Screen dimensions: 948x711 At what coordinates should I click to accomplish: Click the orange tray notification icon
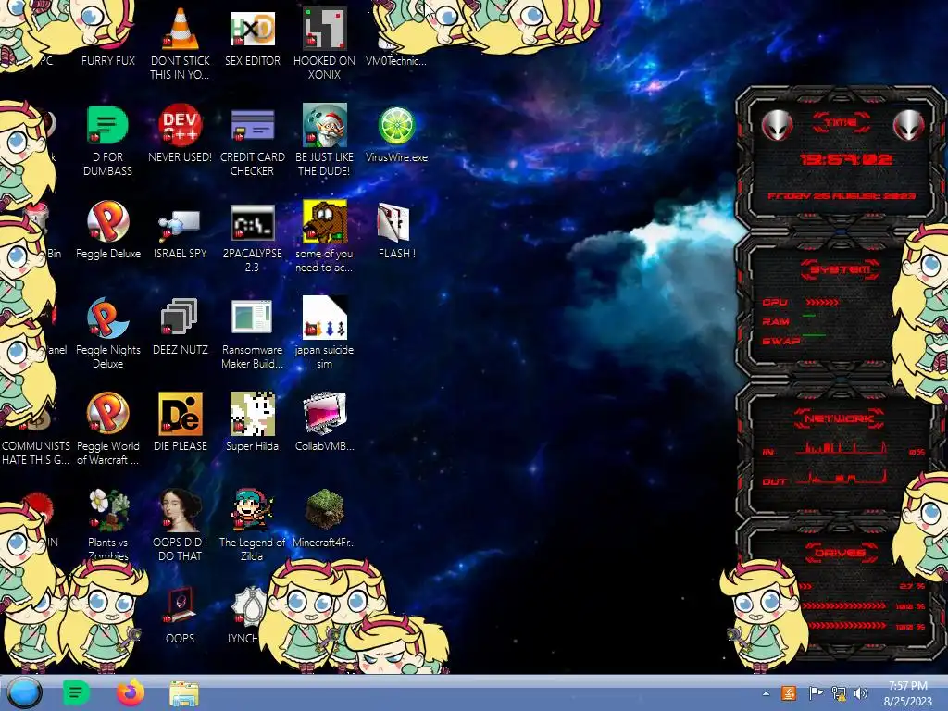coord(789,692)
